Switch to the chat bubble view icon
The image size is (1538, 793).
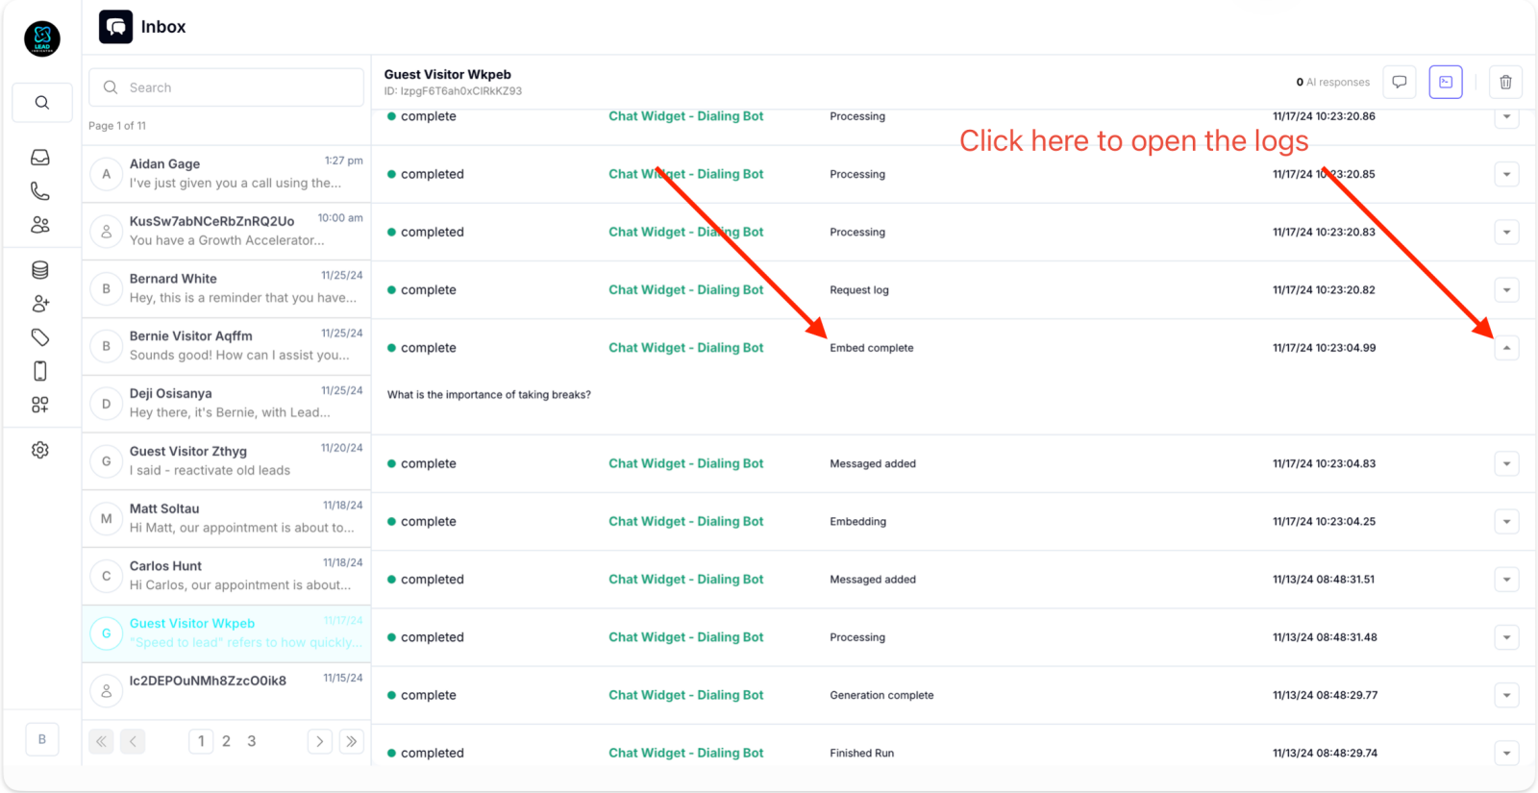pos(1400,83)
